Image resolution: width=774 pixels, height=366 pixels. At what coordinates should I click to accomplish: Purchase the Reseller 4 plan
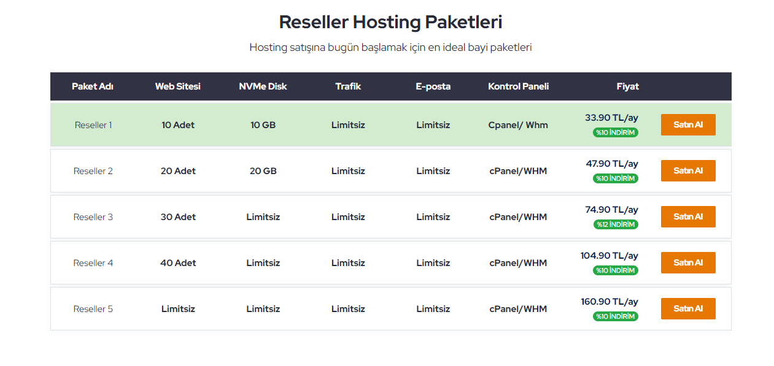pyautogui.click(x=688, y=262)
